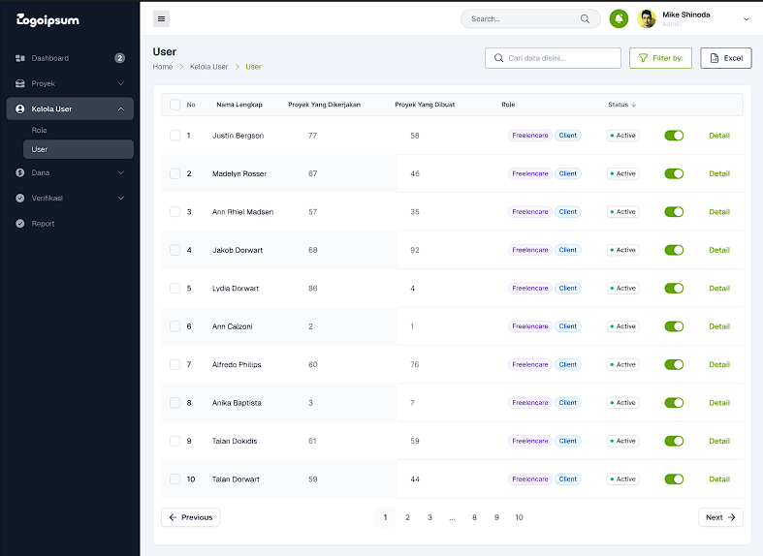
Task: Click the Dana dollar coin icon
Action: click(20, 172)
